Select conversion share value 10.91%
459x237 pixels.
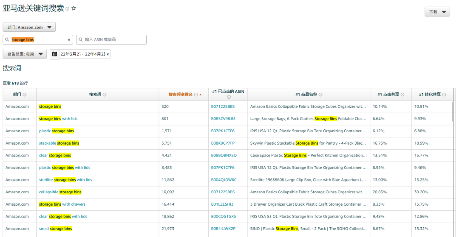(421, 106)
